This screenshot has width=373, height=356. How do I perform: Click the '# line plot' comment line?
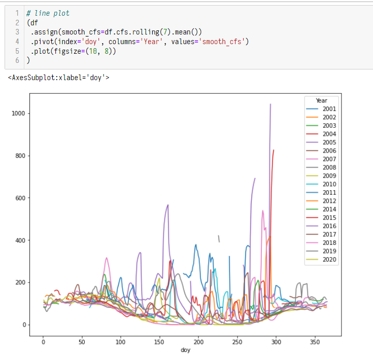(x=48, y=13)
